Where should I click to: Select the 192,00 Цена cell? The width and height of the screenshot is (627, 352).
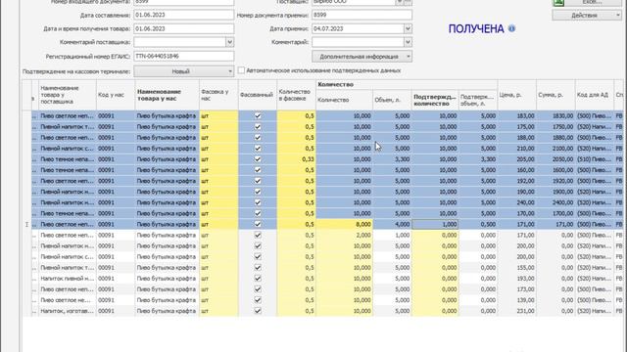pyautogui.click(x=516, y=181)
